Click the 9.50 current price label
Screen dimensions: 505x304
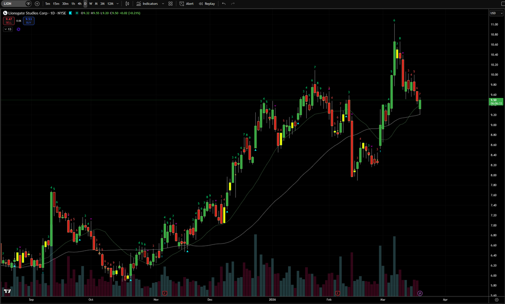(496, 102)
